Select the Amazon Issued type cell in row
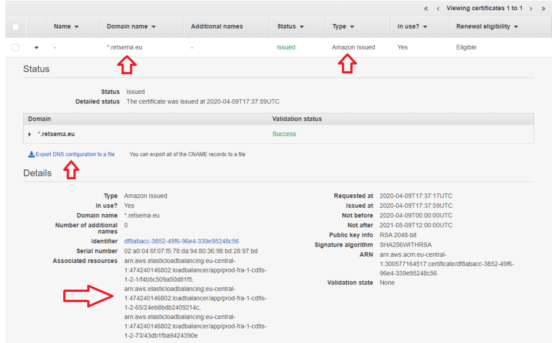552x343 pixels. coord(353,47)
